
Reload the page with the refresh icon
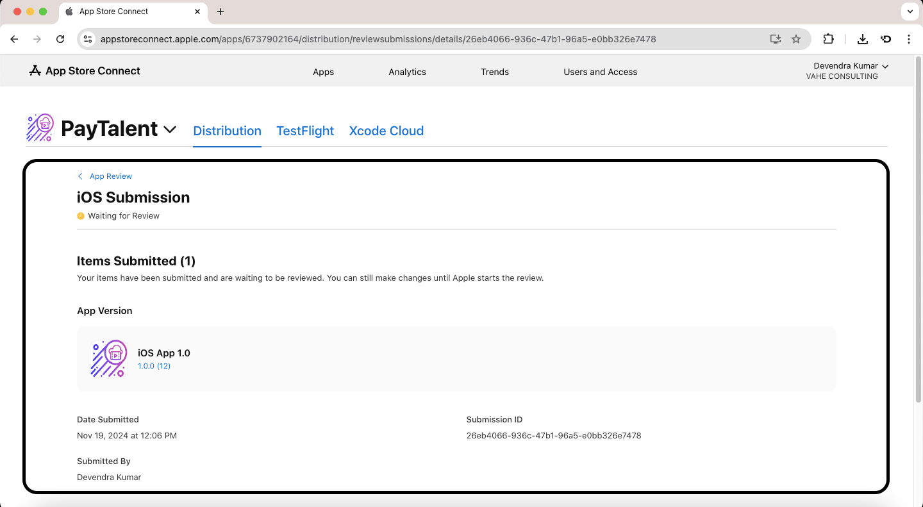tap(60, 39)
